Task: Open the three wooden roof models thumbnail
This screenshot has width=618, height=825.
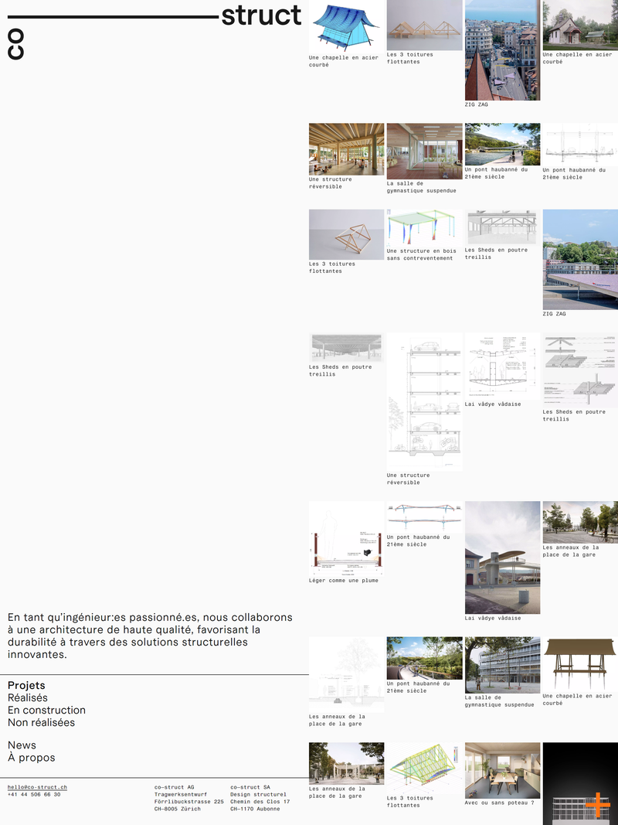Action: click(x=424, y=25)
